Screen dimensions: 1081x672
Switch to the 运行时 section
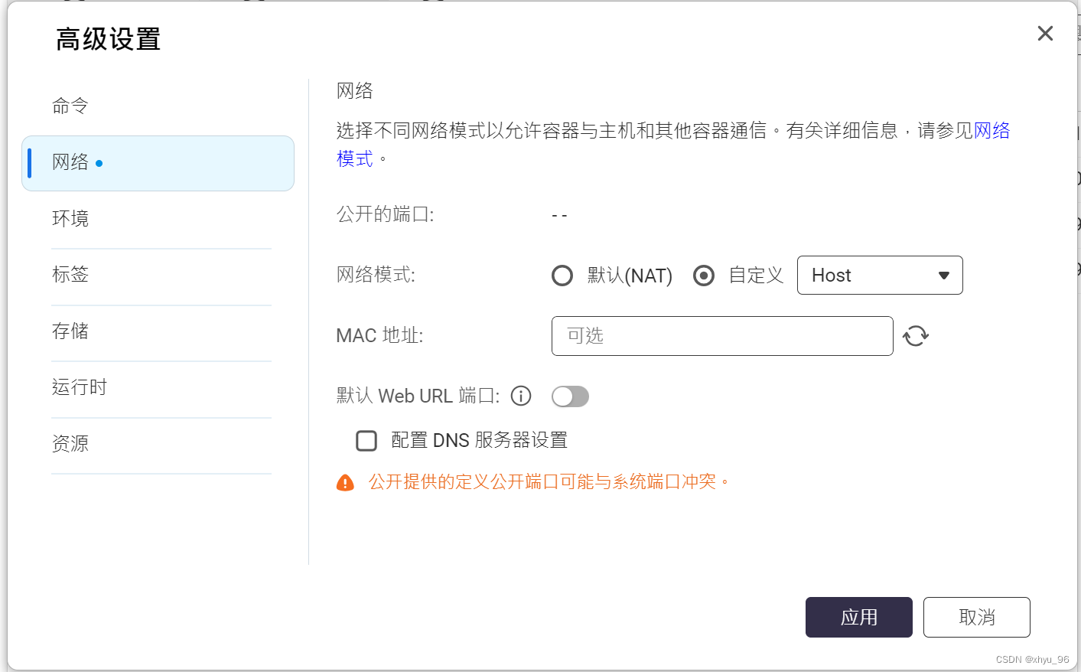[79, 387]
